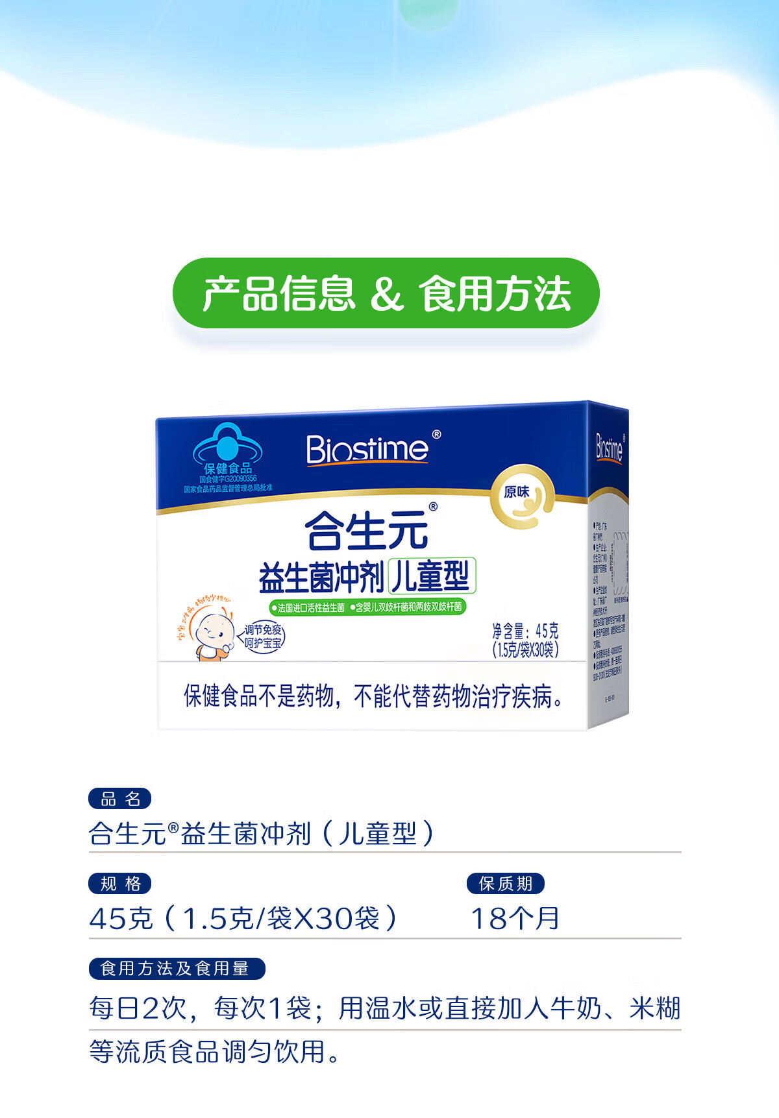The image size is (779, 1118).
Task: Select the 规格 label tag
Action: [120, 884]
